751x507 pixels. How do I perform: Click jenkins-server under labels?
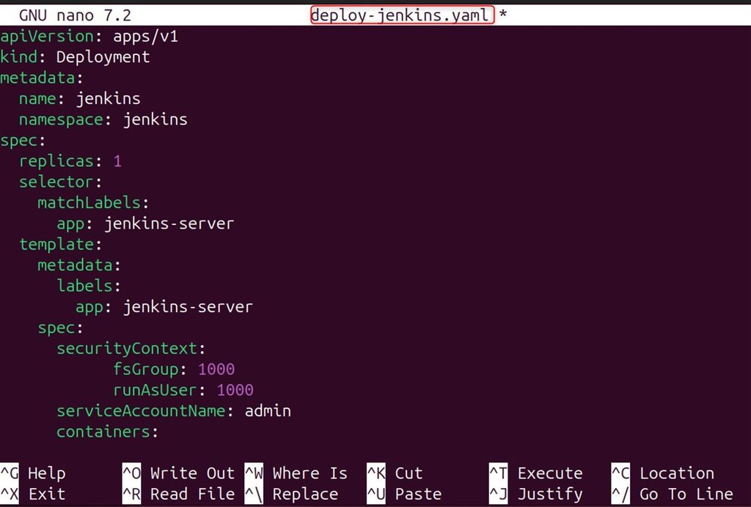pos(188,307)
